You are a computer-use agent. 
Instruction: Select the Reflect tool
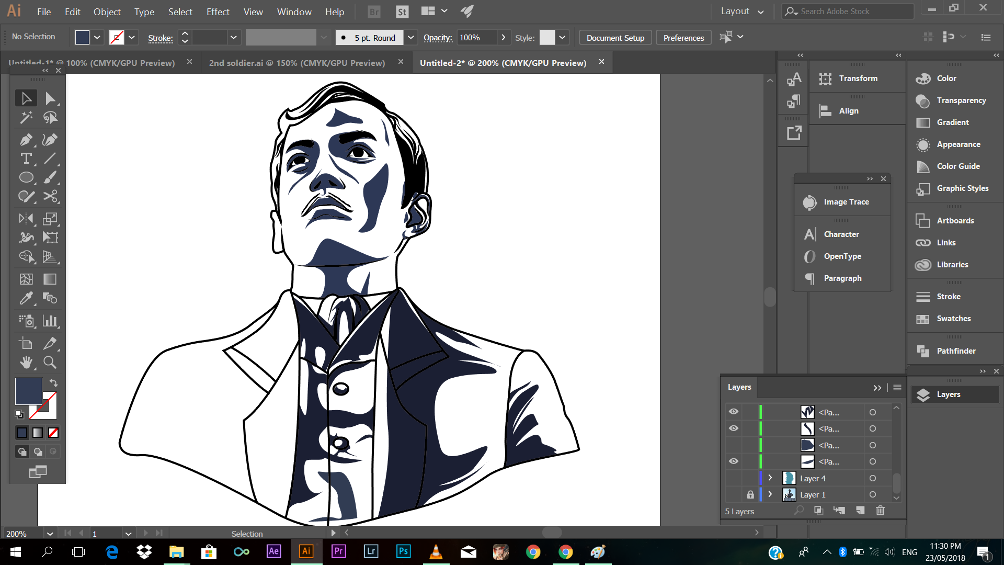26,219
